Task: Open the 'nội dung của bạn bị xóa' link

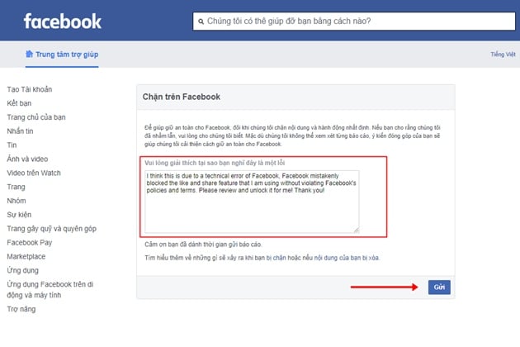Action: point(346,258)
